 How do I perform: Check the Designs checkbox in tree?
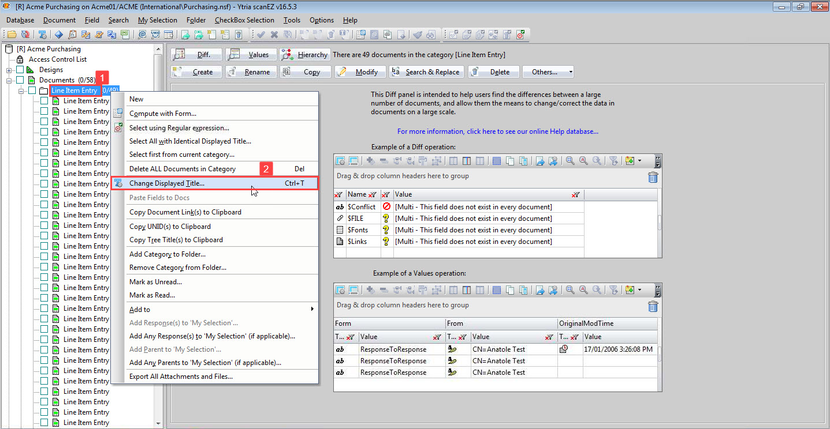(x=20, y=70)
